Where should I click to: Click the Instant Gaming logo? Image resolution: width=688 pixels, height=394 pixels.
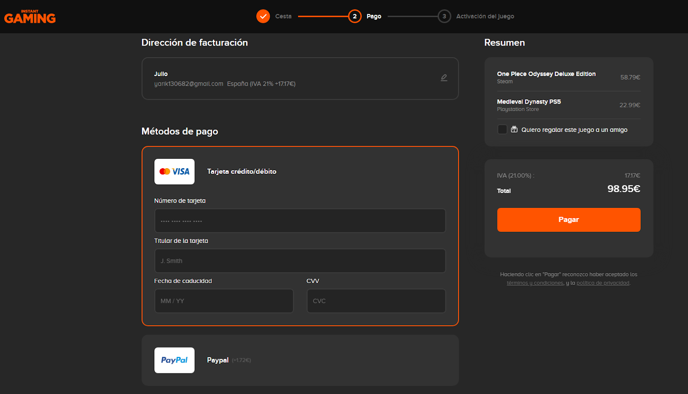pyautogui.click(x=30, y=16)
